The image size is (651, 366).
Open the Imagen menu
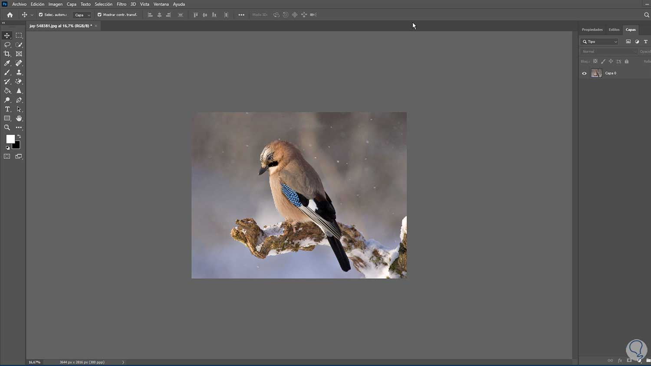tap(55, 4)
